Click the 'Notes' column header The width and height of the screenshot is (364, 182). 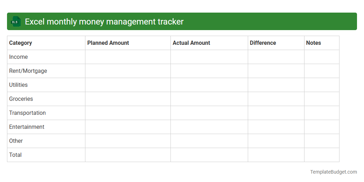pos(322,43)
